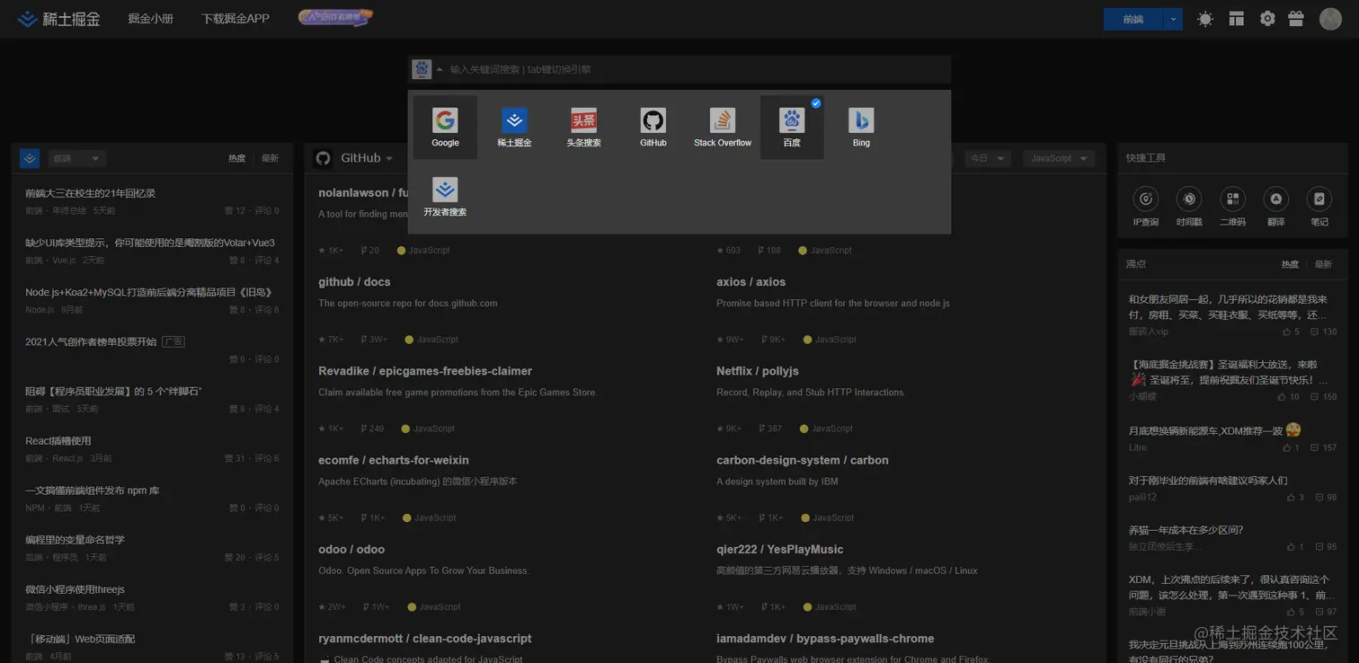Open the odoo / odoo repository
1359x663 pixels.
[351, 549]
